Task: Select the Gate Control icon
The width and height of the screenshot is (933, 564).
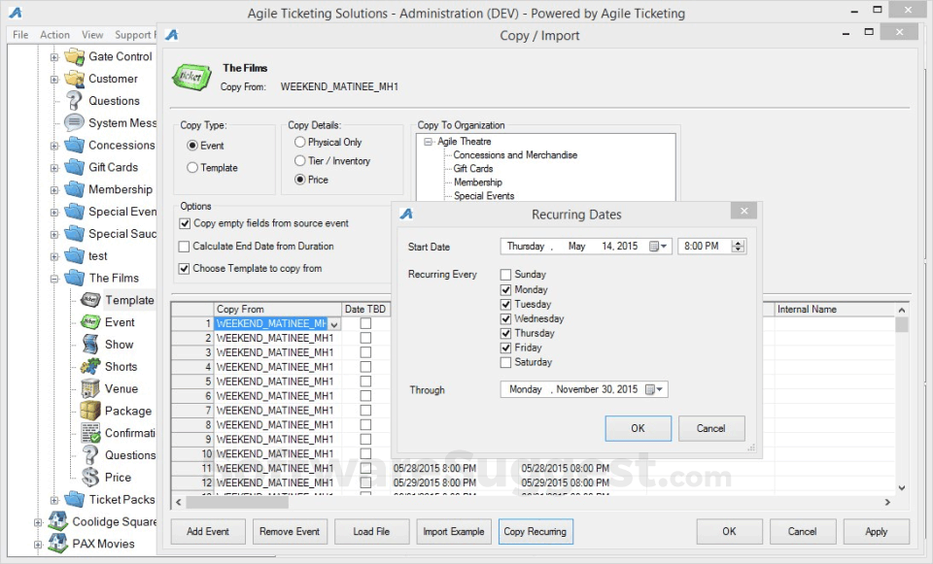Action: 74,56
